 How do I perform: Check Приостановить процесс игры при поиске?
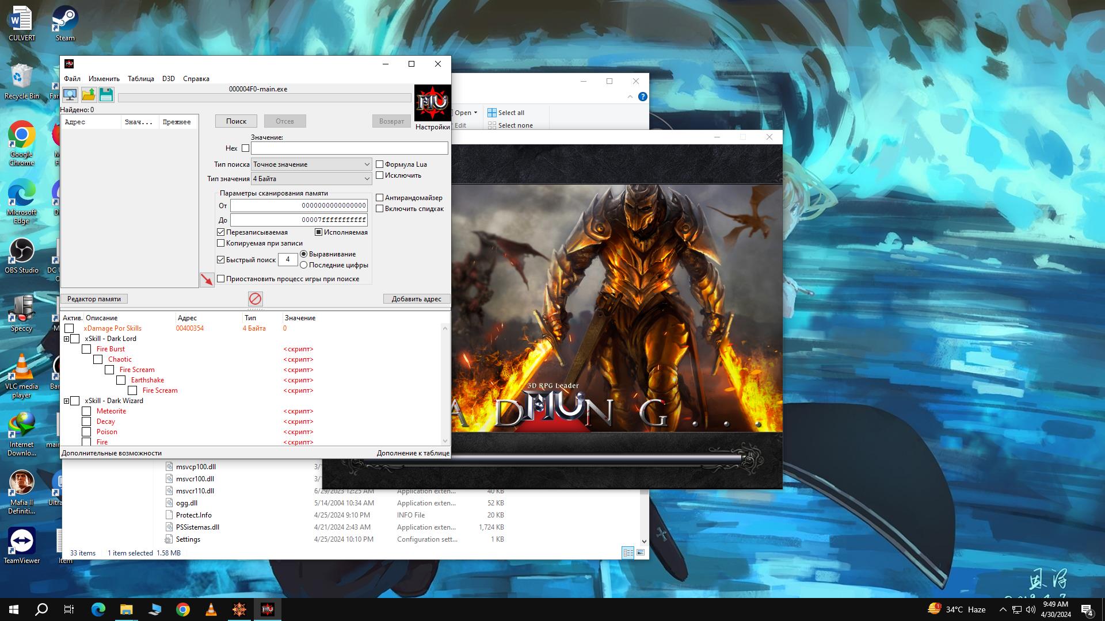coord(220,279)
